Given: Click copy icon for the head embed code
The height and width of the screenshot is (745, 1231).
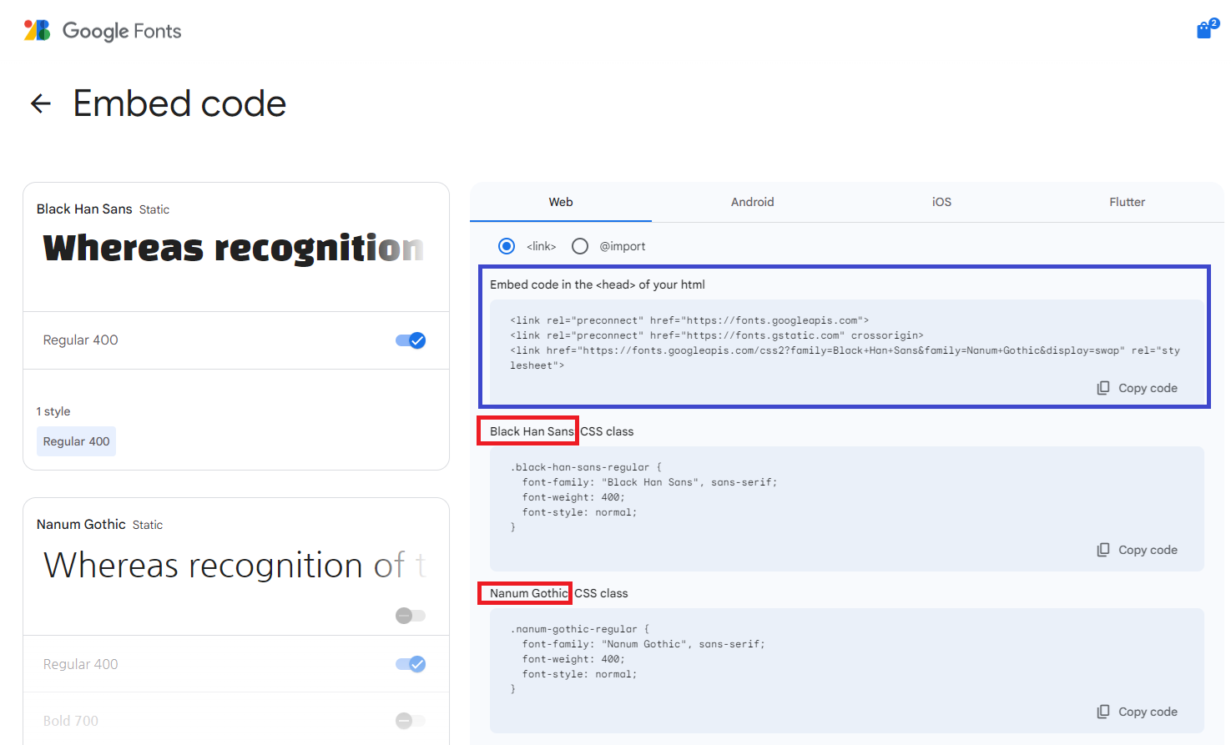Looking at the screenshot, I should click(1103, 388).
